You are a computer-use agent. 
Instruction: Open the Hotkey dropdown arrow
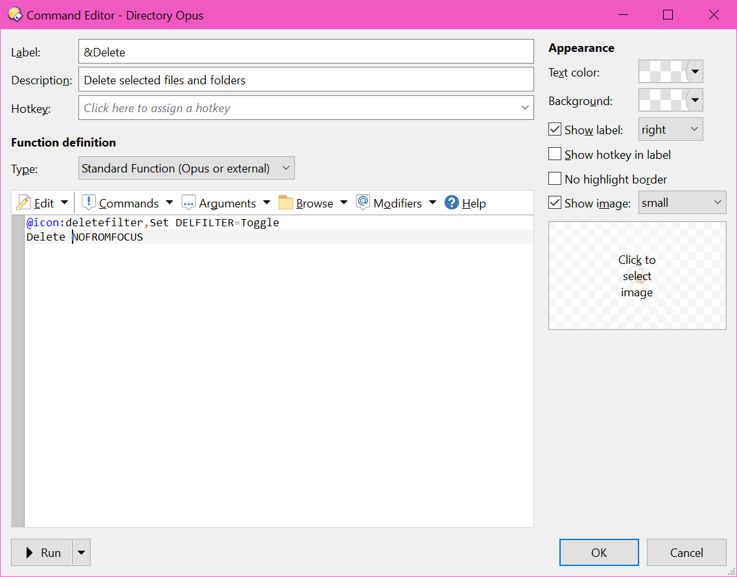[525, 108]
